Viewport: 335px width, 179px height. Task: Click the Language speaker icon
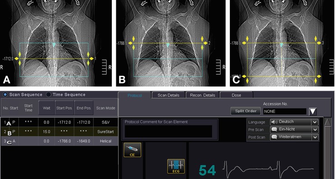click(x=274, y=122)
